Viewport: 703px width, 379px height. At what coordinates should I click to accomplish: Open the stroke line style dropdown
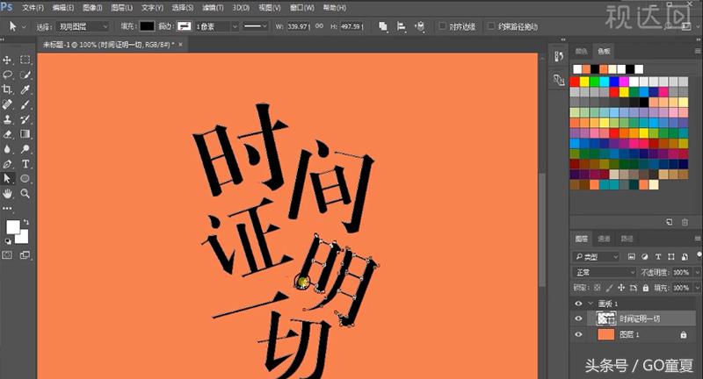(255, 26)
